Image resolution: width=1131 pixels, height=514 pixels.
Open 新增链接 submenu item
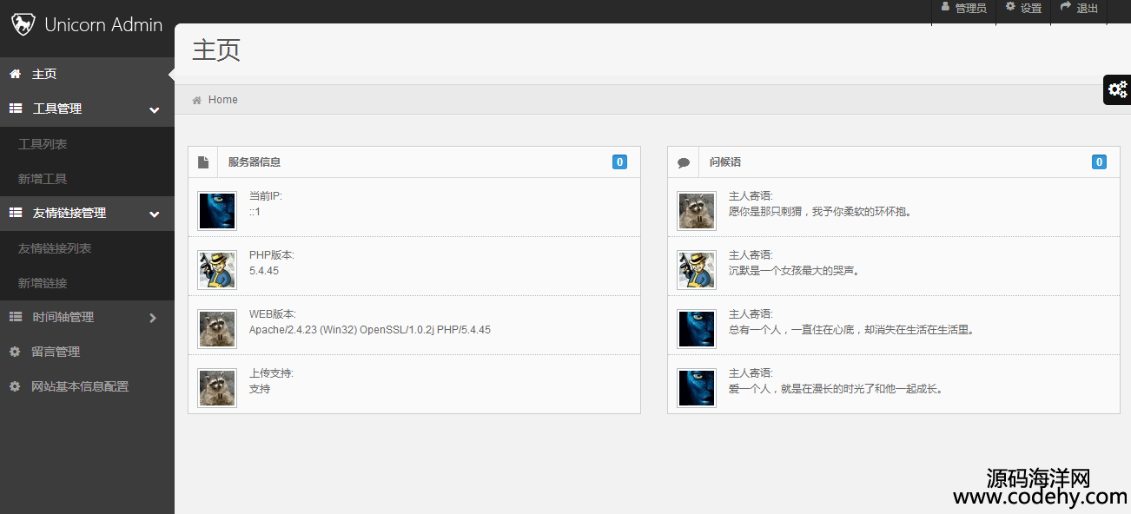pos(87,283)
